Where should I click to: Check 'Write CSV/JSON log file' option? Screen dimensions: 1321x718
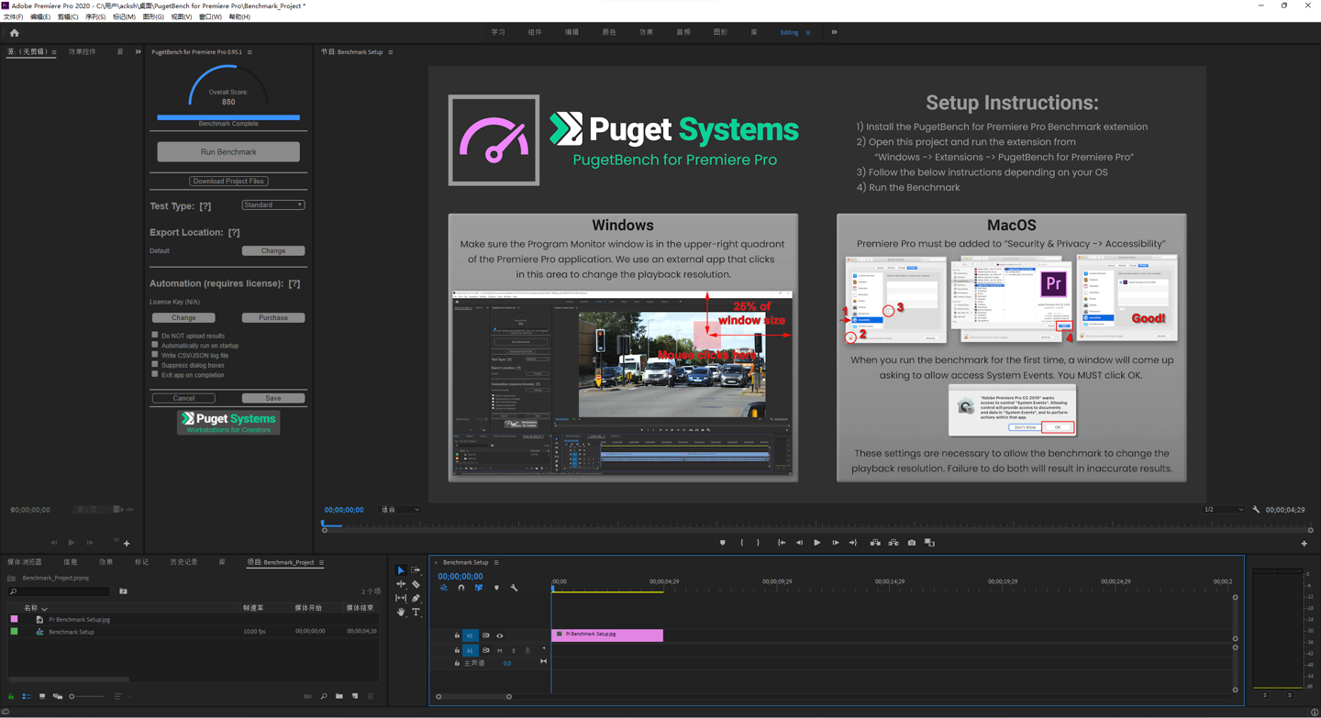pos(155,355)
